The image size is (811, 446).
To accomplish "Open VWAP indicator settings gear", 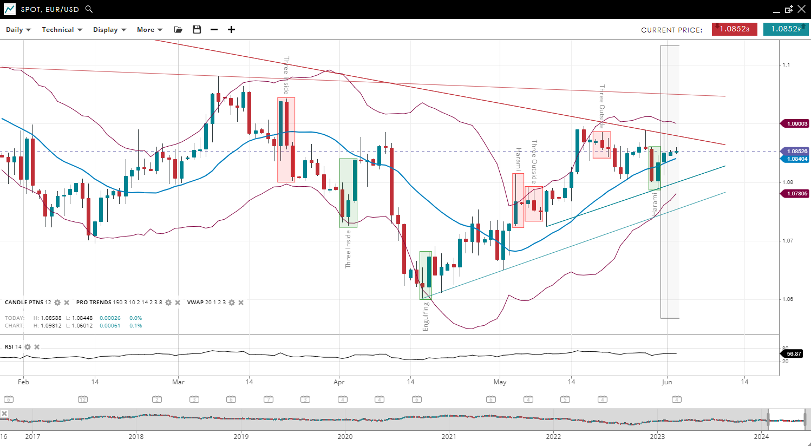I will pyautogui.click(x=232, y=303).
